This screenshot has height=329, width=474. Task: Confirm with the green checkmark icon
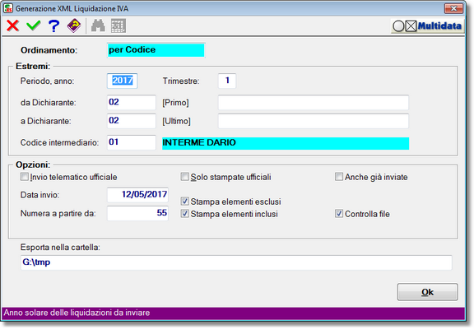coord(33,25)
